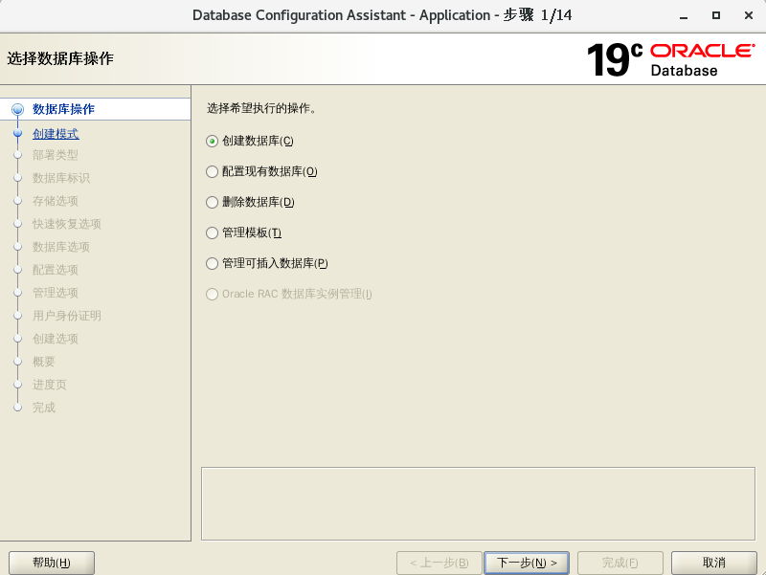This screenshot has width=766, height=575.
Task: Select 管理可插入数据库 radio option
Action: pos(213,263)
